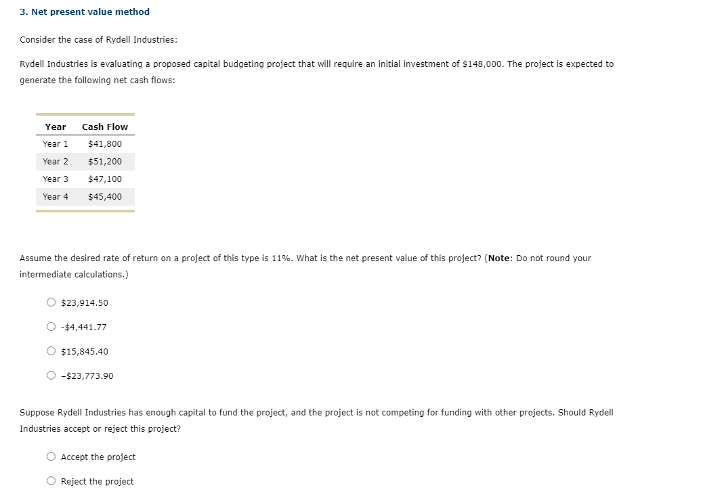Screen dimensions: 724x498
Task: Click the Rydell Industries description paragraph
Action: click(317, 72)
